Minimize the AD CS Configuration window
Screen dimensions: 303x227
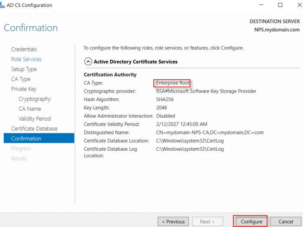pyautogui.click(x=261, y=5)
